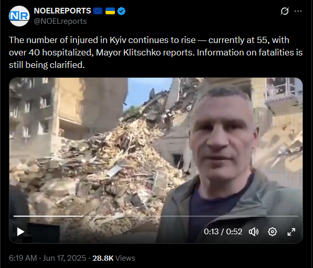Click the 0:13 / 0:52 time display
313x268 pixels.
[223, 232]
